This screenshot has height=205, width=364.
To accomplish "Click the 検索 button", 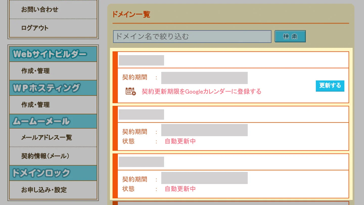I will click(290, 36).
